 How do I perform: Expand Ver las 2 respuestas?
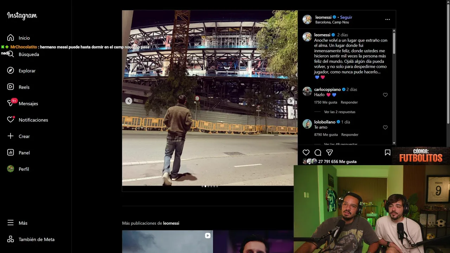(340, 112)
